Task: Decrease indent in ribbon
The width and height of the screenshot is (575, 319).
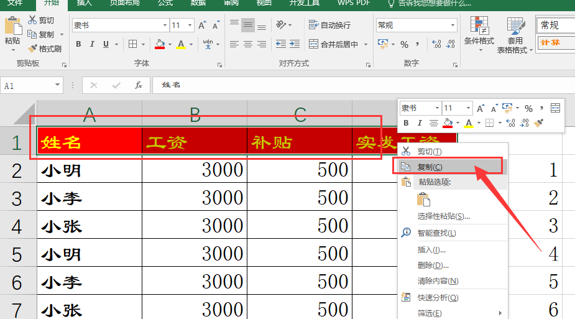Action: [281, 44]
